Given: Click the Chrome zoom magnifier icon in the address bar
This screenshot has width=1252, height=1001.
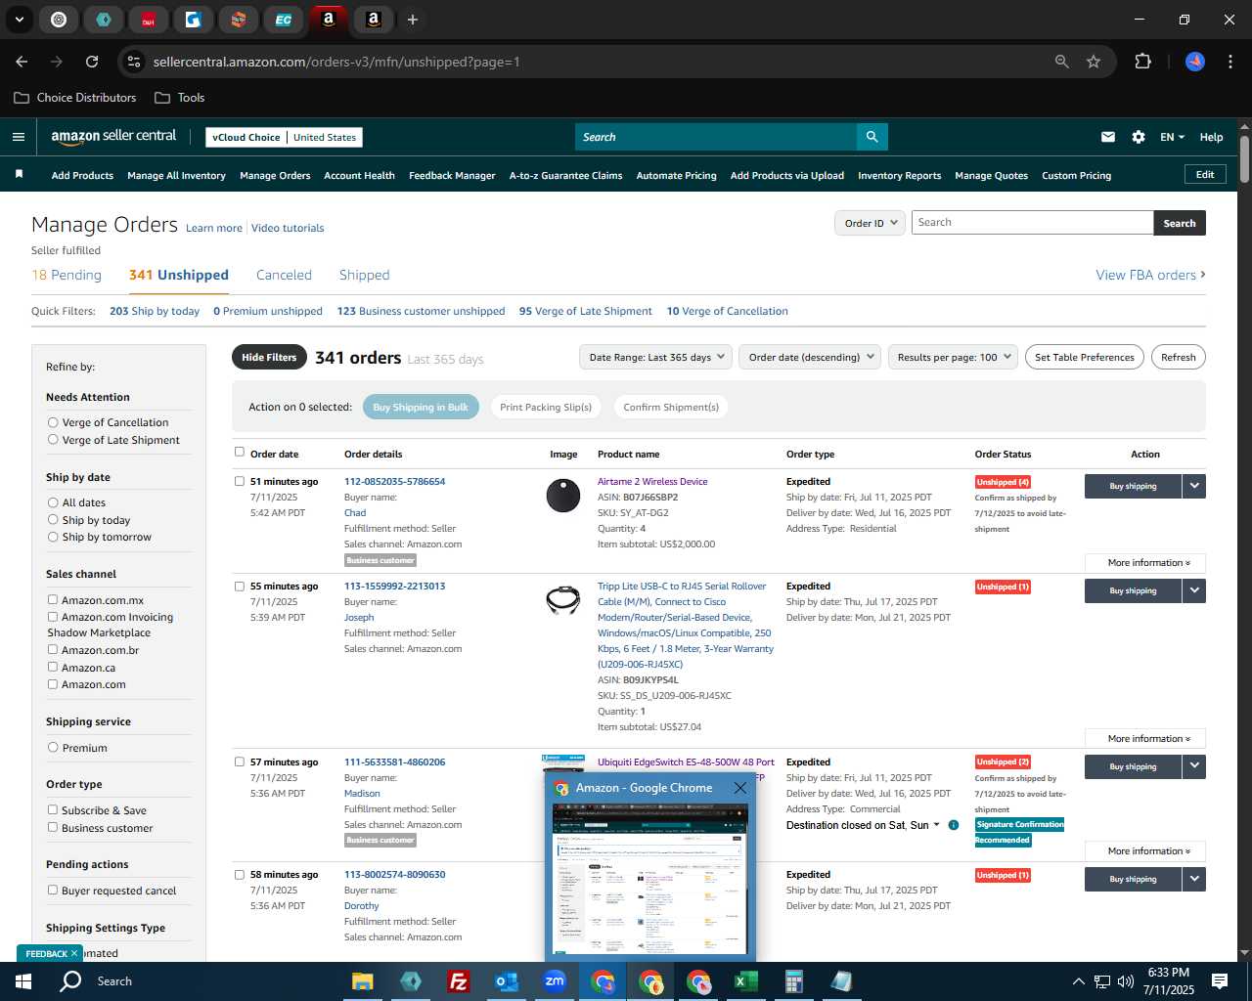Looking at the screenshot, I should coord(1061,62).
